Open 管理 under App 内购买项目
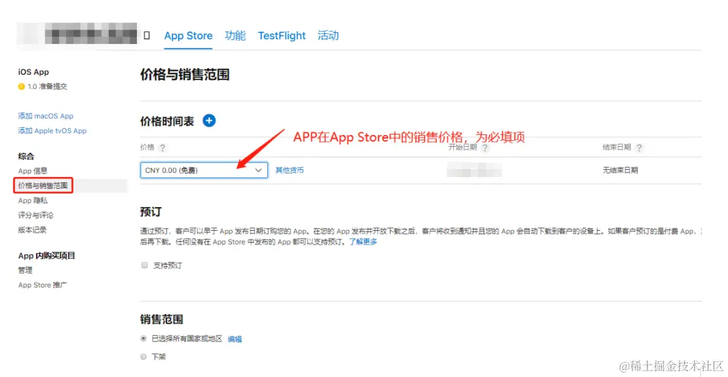Screen dimensions: 728x377 pos(25,270)
